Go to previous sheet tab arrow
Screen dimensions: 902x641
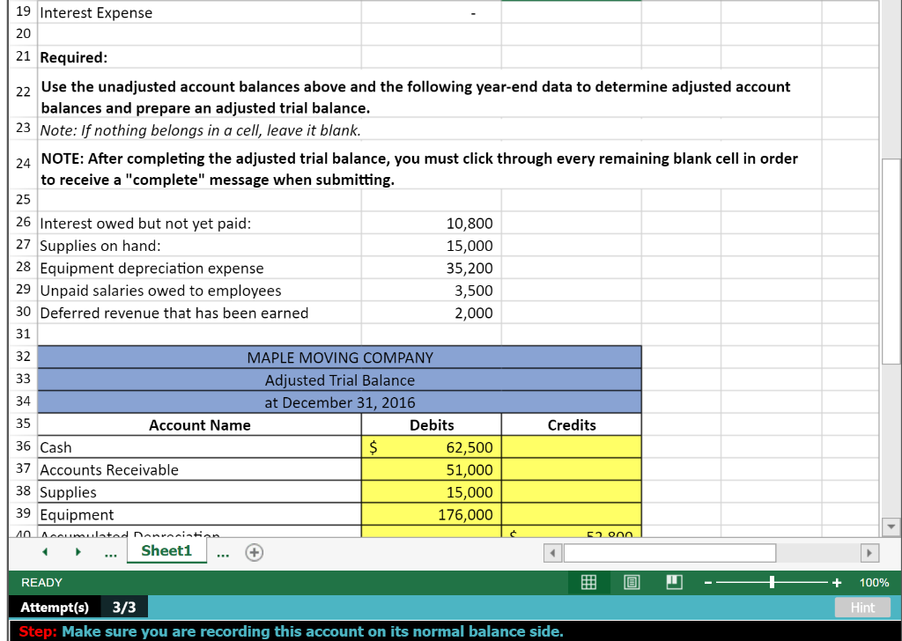tap(46, 552)
